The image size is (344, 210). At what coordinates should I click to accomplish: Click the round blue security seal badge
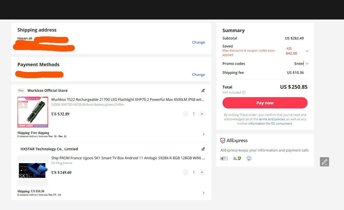coord(249,158)
